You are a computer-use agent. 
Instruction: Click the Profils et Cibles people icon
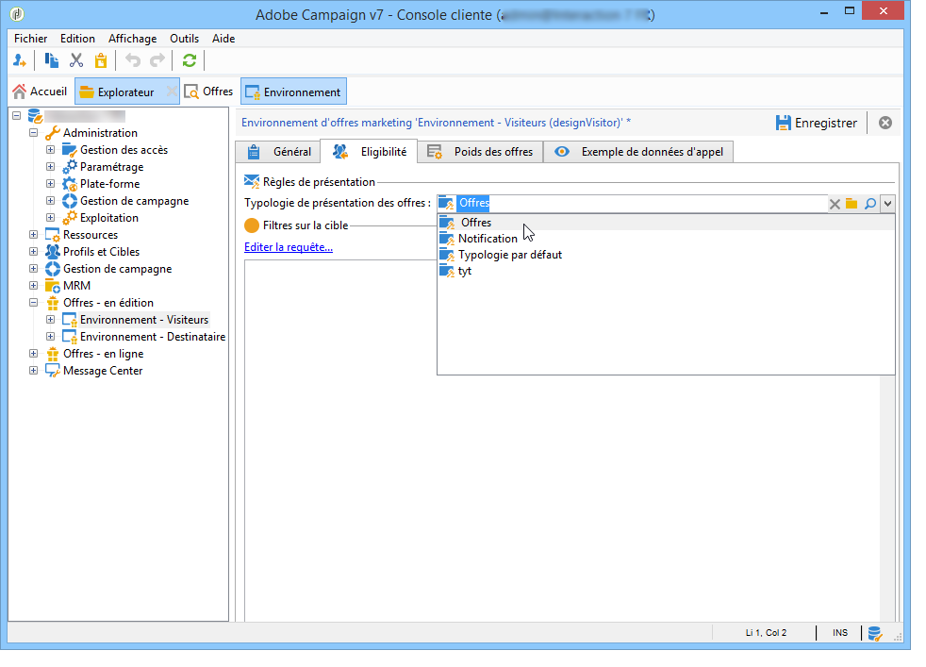pyautogui.click(x=53, y=252)
